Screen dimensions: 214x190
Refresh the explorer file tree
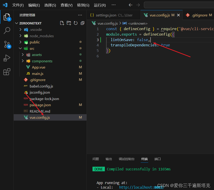click(x=76, y=23)
